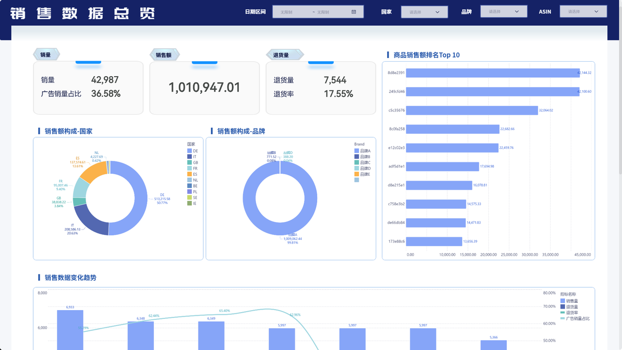This screenshot has height=350, width=622.
Task: Click the bar for product 173e88c6
Action: tap(434, 241)
